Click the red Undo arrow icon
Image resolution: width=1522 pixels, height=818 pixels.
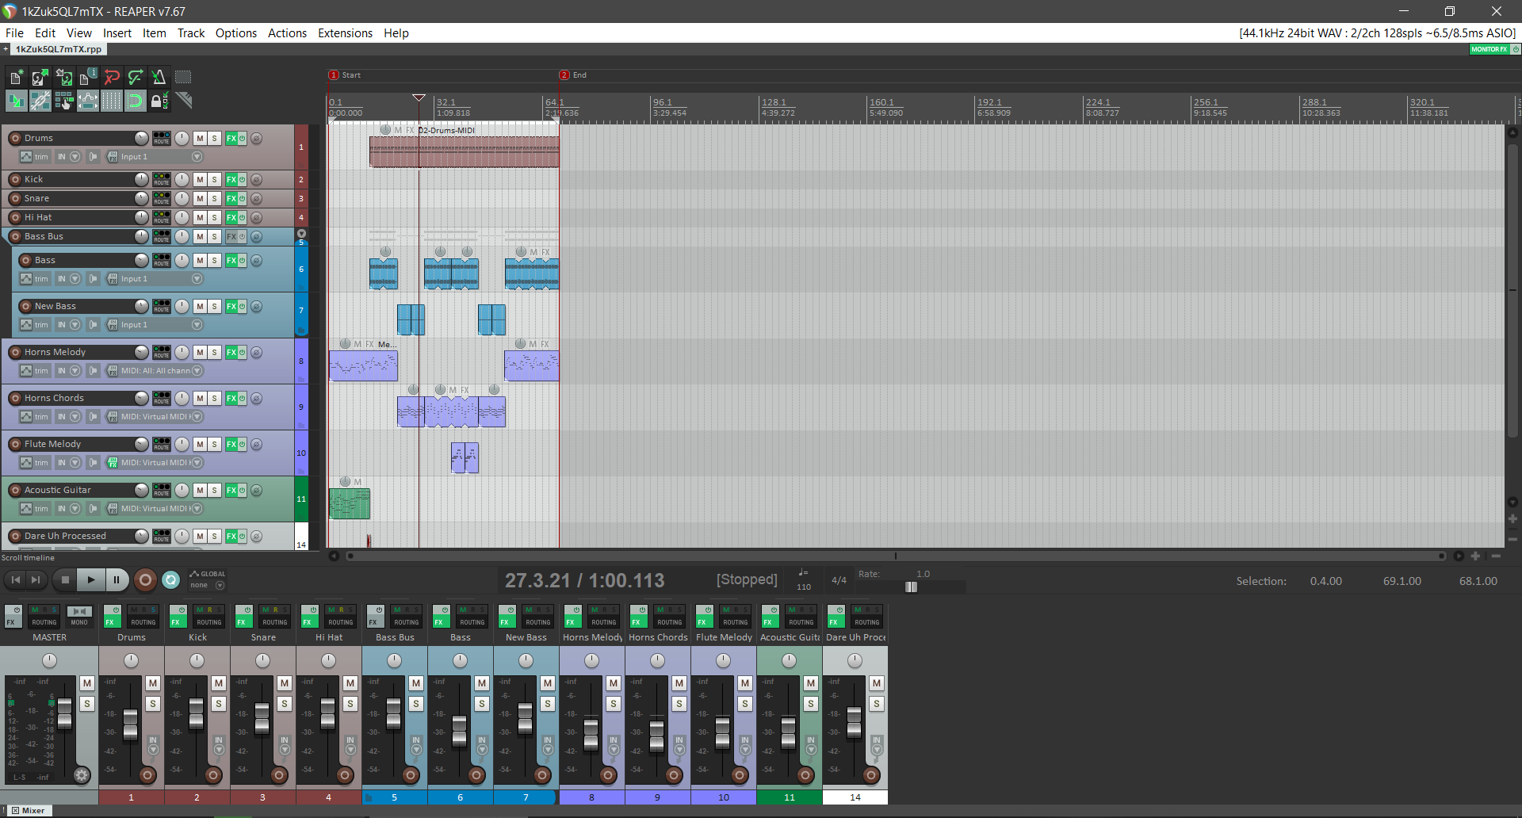pyautogui.click(x=111, y=77)
